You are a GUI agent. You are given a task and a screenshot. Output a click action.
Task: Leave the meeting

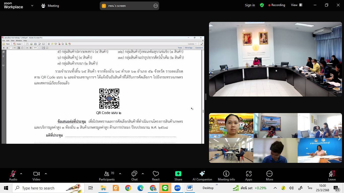pos(332,176)
